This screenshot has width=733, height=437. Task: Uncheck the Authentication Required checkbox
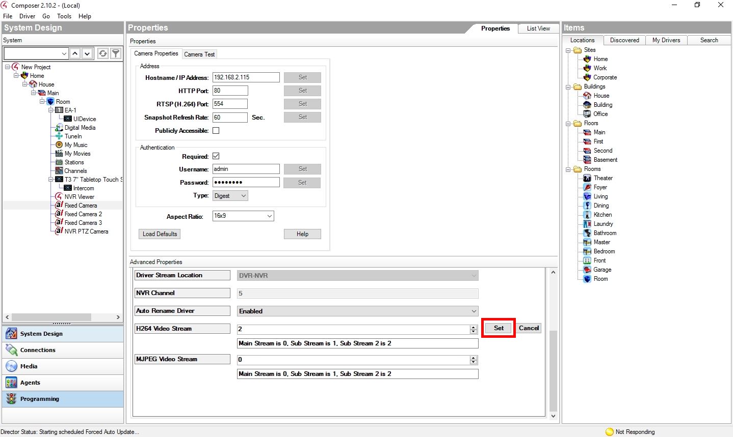coord(216,156)
